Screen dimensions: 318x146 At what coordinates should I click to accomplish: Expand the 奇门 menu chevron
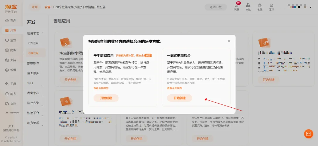(43, 86)
